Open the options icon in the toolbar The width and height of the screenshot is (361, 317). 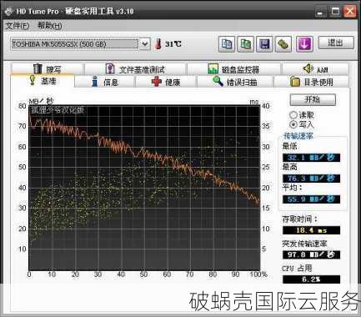pos(283,44)
